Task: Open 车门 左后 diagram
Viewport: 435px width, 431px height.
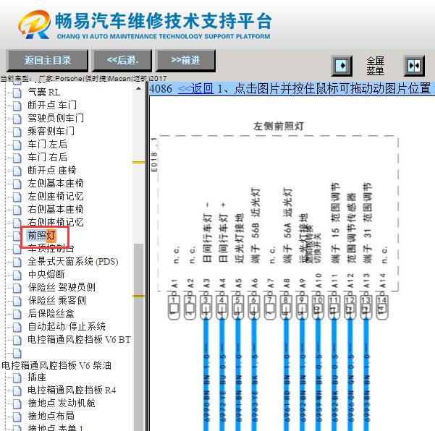Action: 48,144
